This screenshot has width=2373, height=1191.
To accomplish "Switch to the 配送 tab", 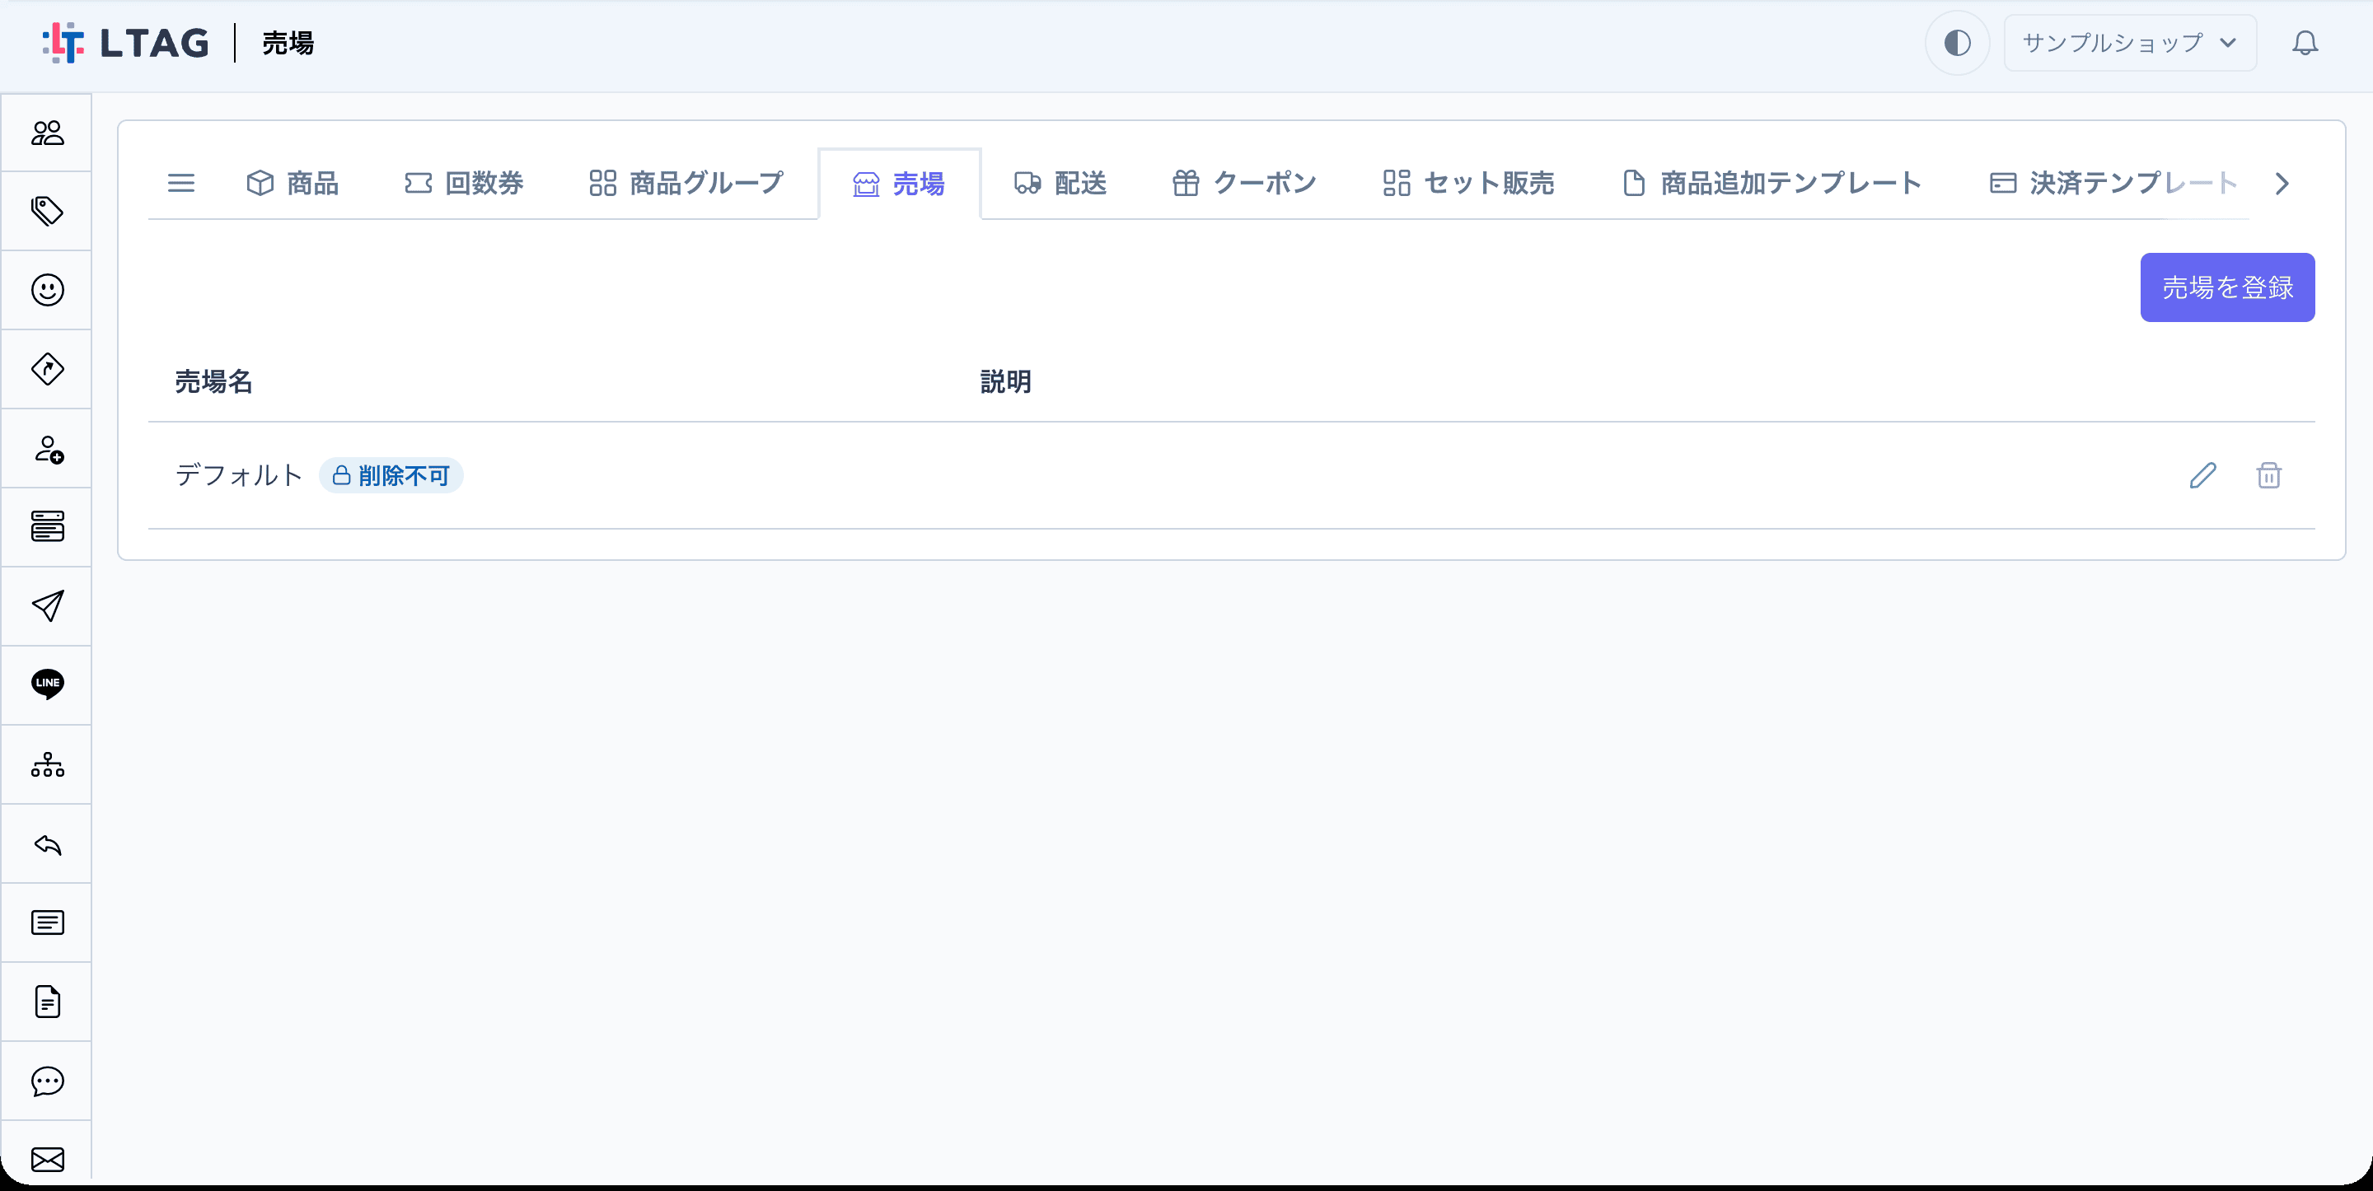I will point(1060,184).
